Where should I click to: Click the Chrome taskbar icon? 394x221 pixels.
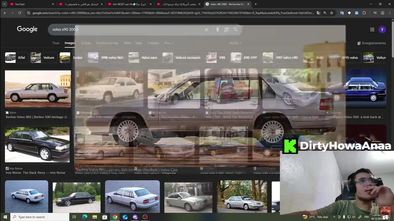115,217
